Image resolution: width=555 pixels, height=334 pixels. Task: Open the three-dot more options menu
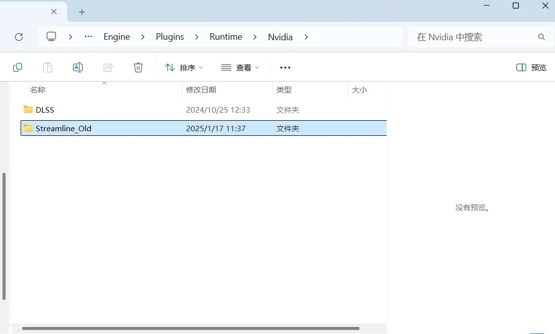pyautogui.click(x=285, y=67)
